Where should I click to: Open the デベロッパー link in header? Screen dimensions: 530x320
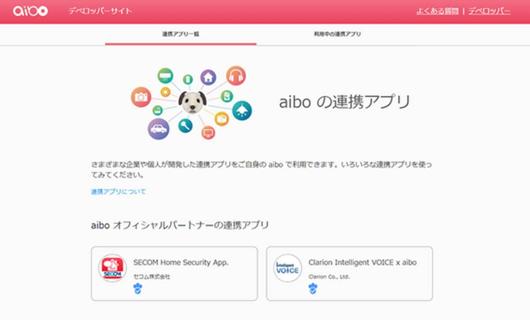(x=489, y=11)
